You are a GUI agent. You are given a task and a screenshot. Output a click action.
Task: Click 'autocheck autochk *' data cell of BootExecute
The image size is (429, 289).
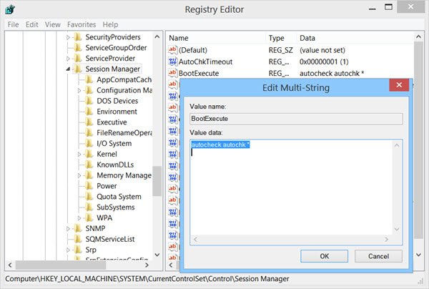click(332, 74)
